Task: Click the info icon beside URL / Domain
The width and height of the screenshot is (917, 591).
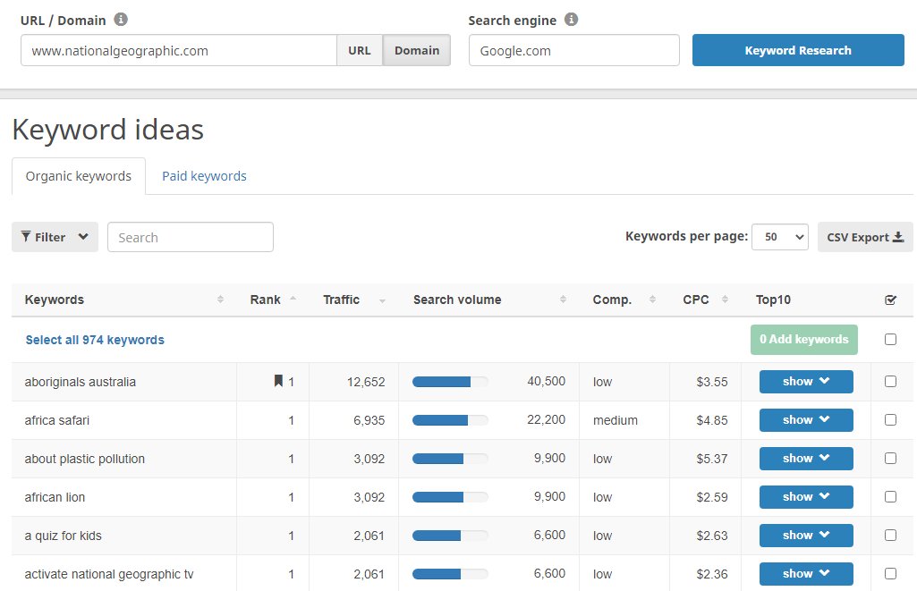Action: click(123, 20)
